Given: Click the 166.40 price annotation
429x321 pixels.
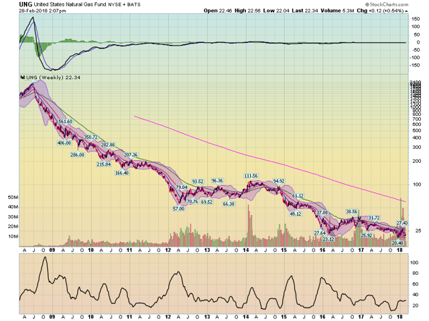Looking at the screenshot, I should point(122,173).
